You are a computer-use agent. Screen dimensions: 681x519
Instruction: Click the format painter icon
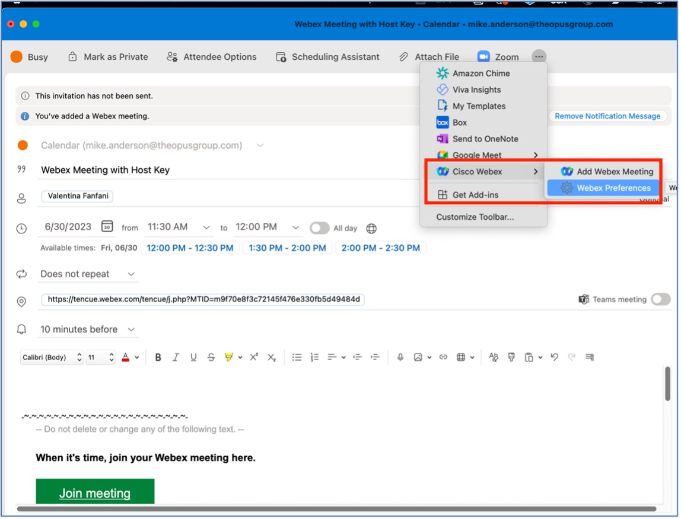coord(511,358)
